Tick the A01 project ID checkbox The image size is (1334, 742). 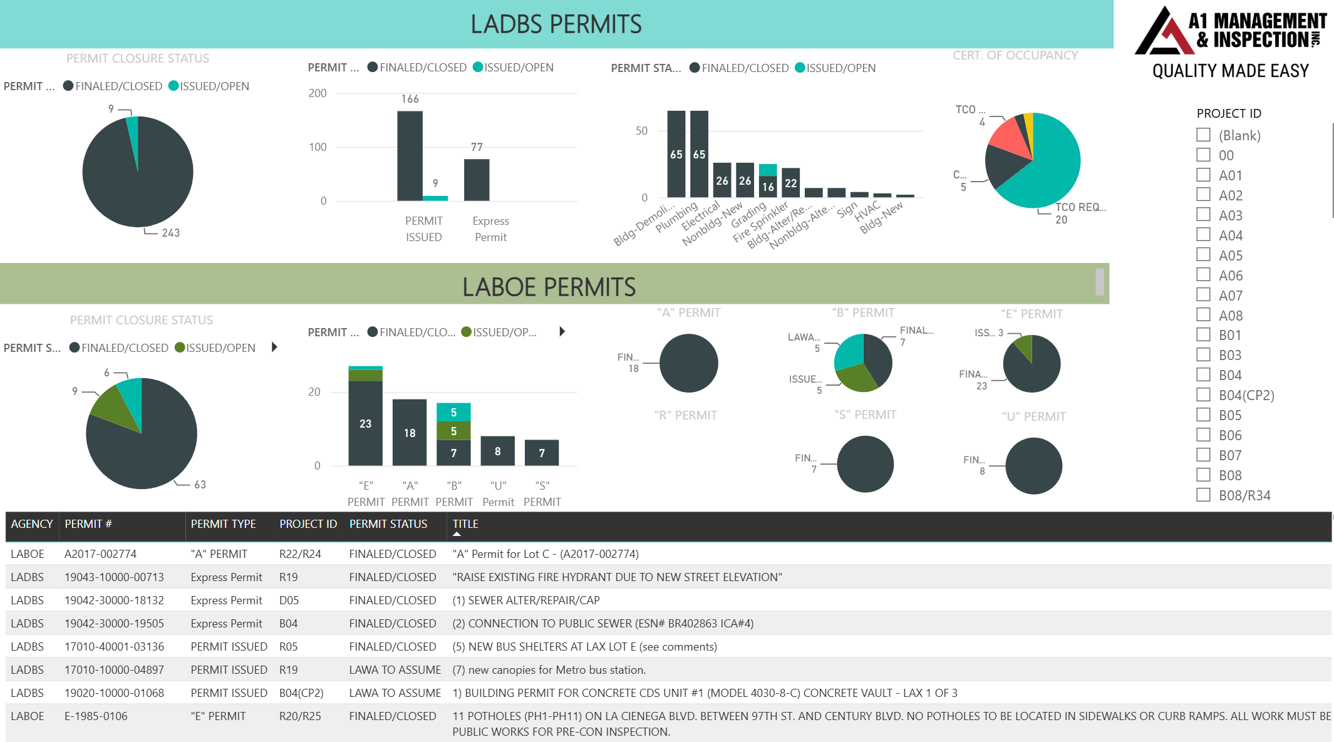point(1203,175)
